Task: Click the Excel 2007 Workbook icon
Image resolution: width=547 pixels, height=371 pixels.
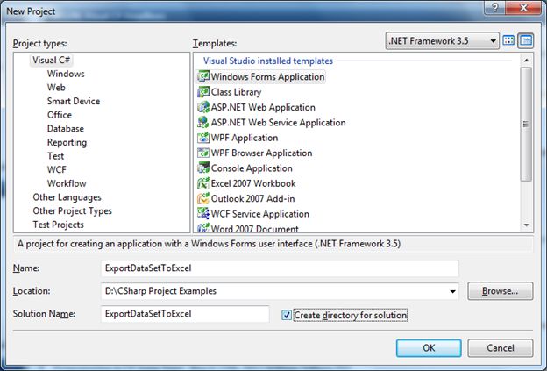Action: click(203, 183)
